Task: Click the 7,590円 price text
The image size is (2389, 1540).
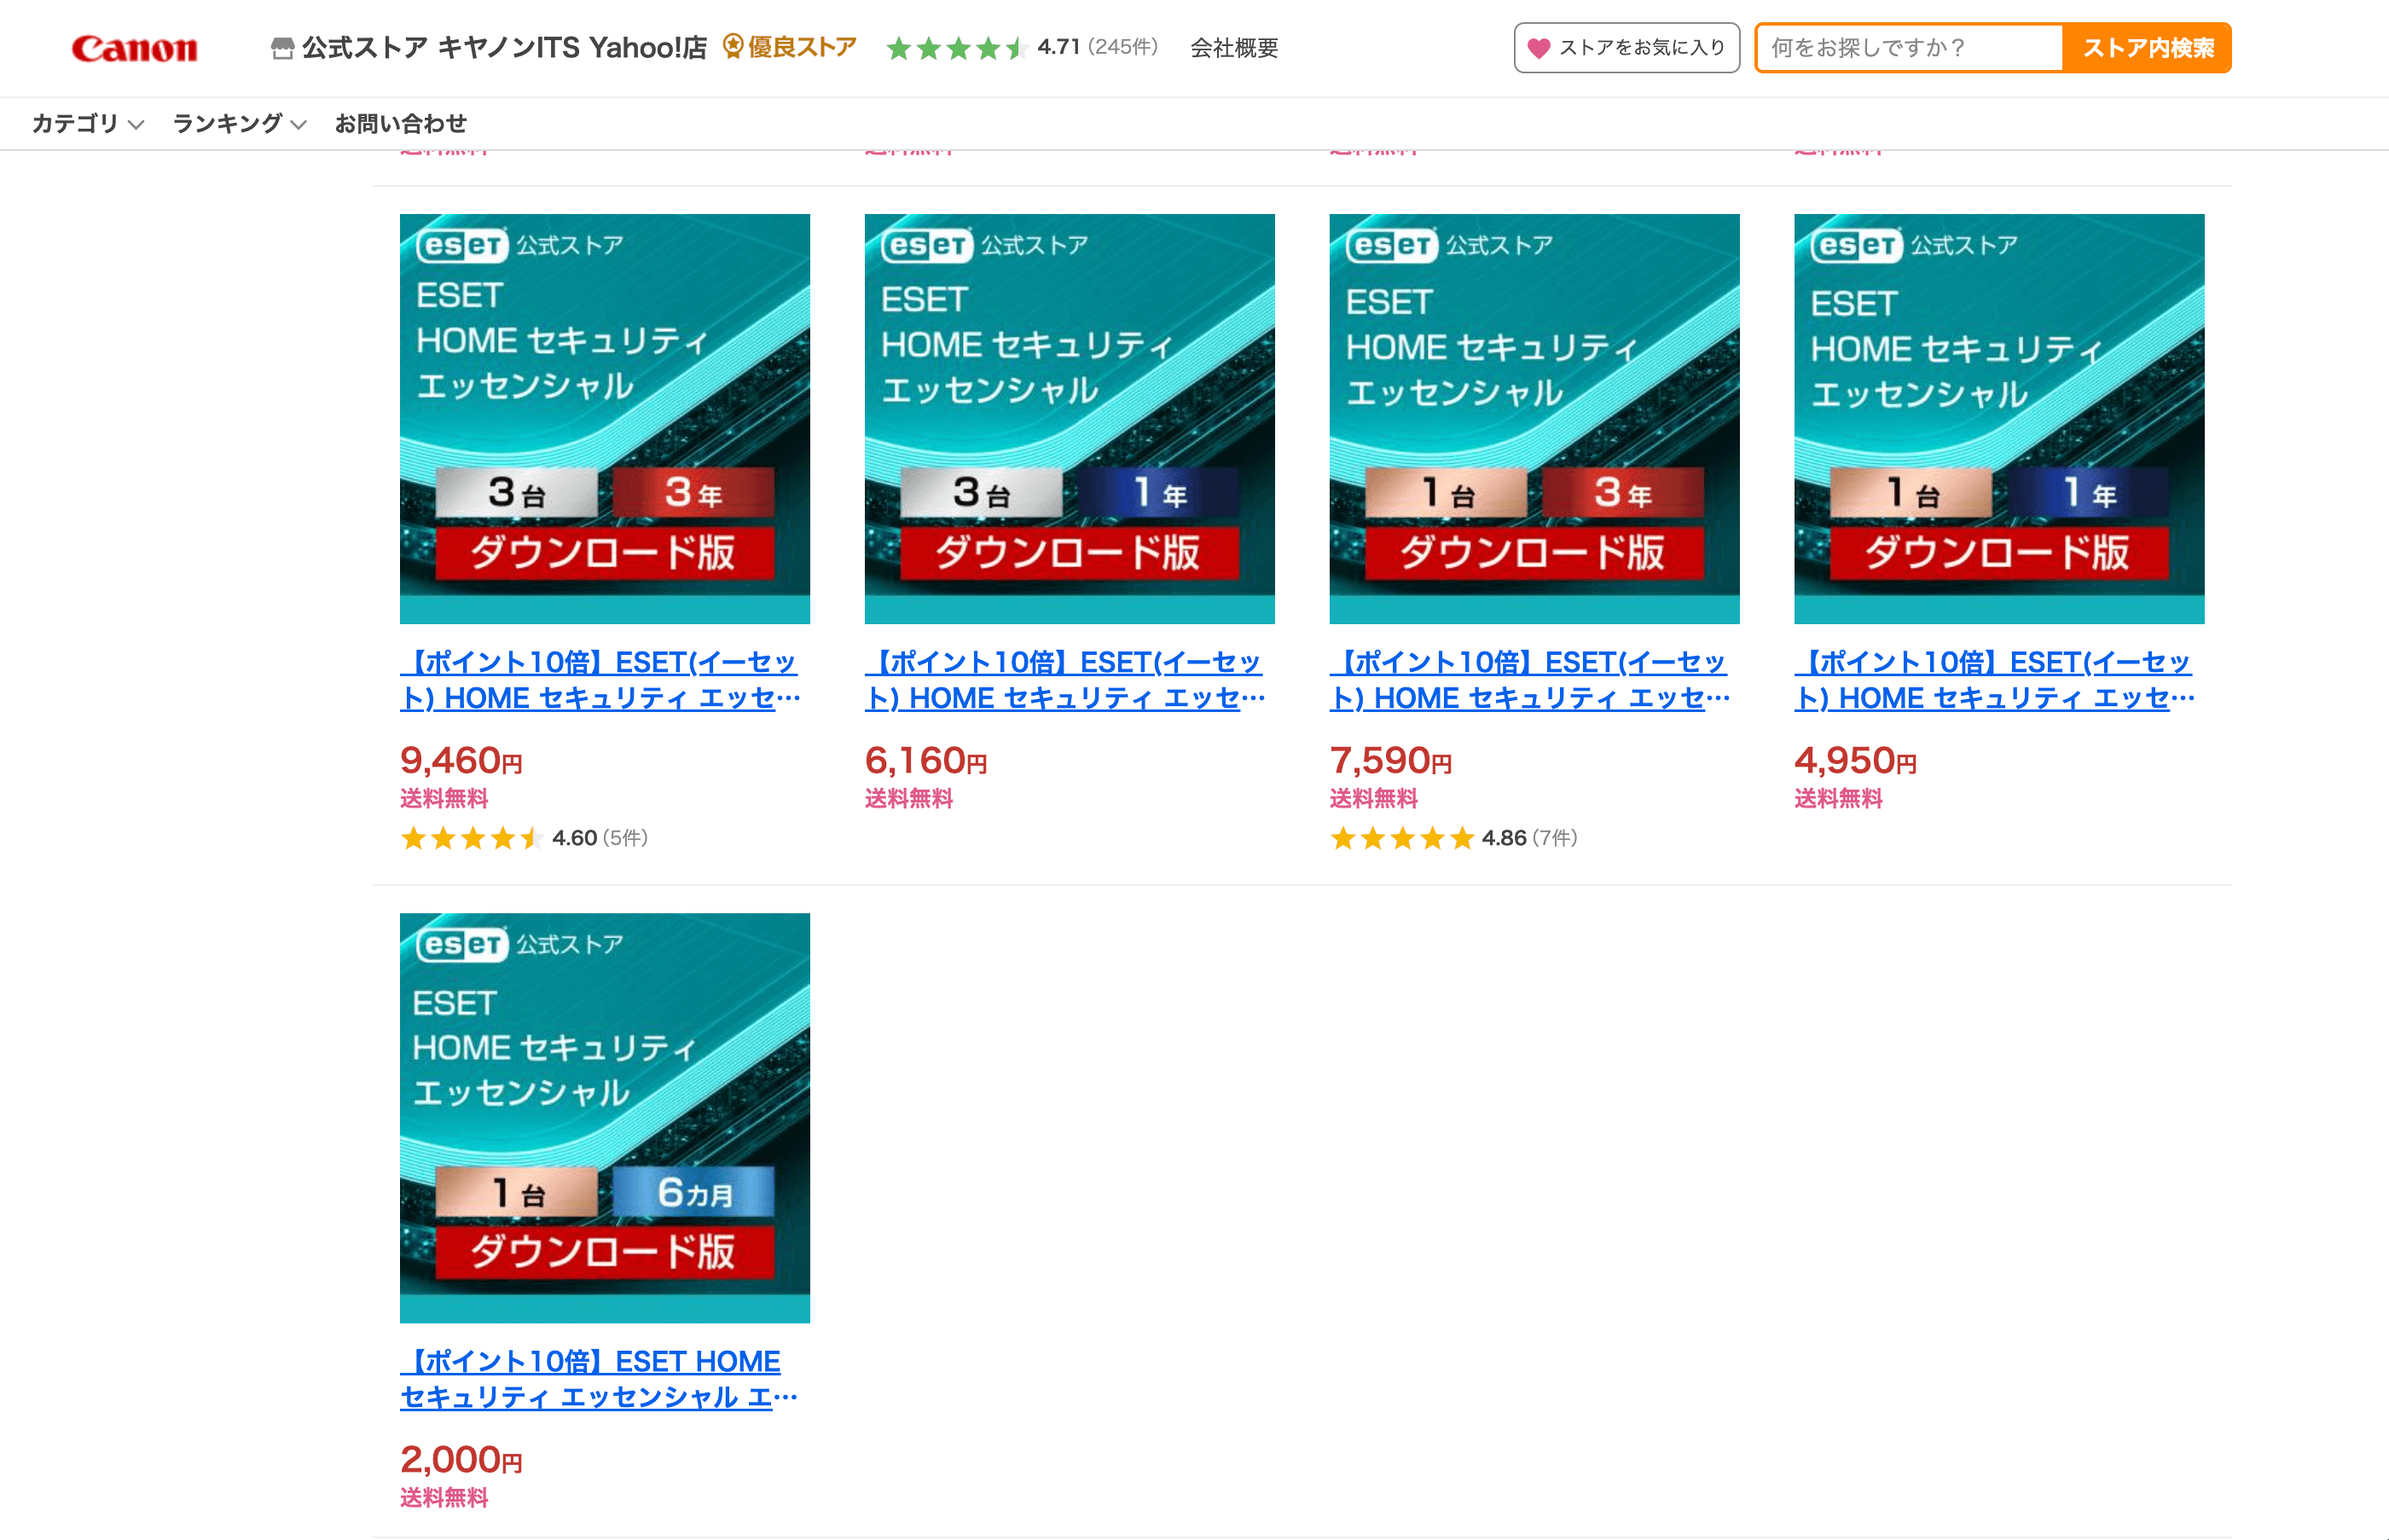Action: [x=1391, y=761]
